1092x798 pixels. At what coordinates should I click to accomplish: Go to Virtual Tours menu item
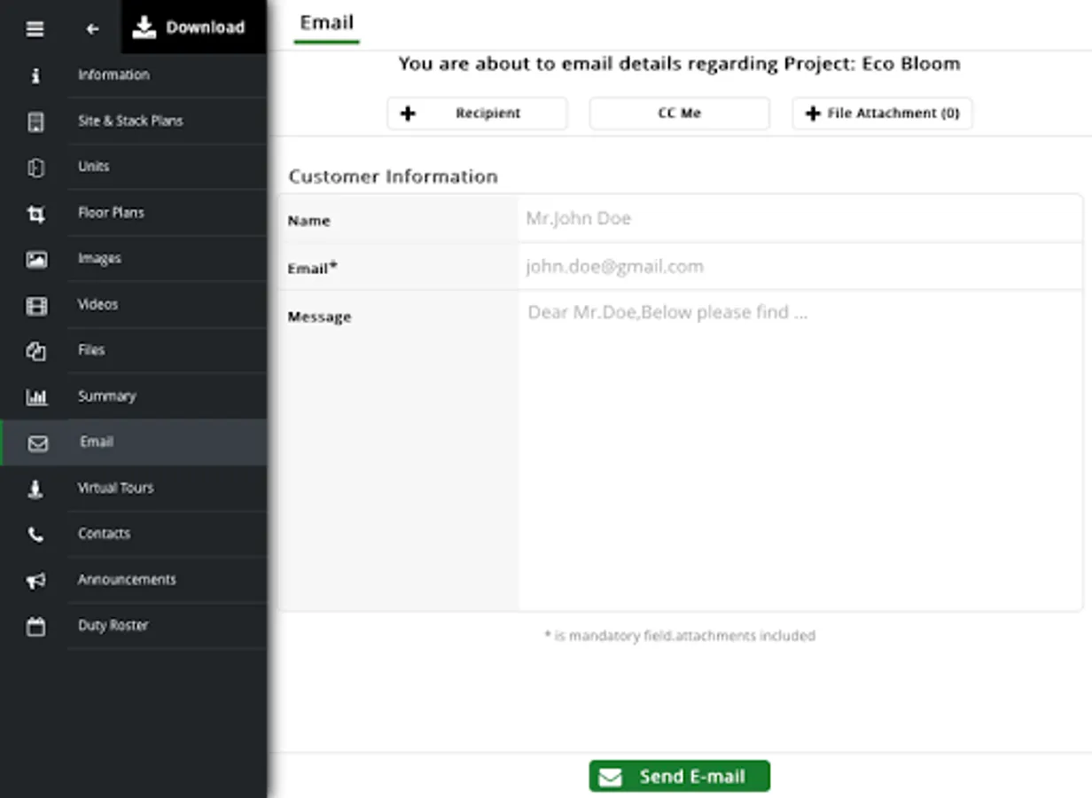coord(115,489)
